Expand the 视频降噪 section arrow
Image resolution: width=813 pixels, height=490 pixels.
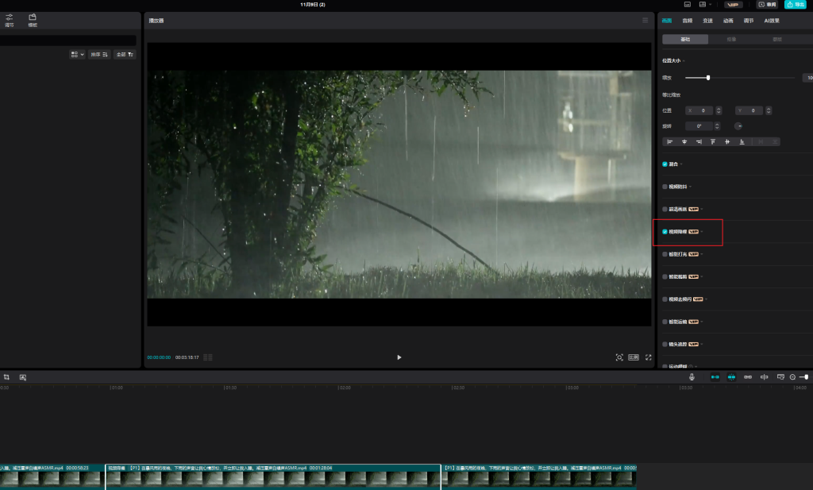click(x=702, y=232)
